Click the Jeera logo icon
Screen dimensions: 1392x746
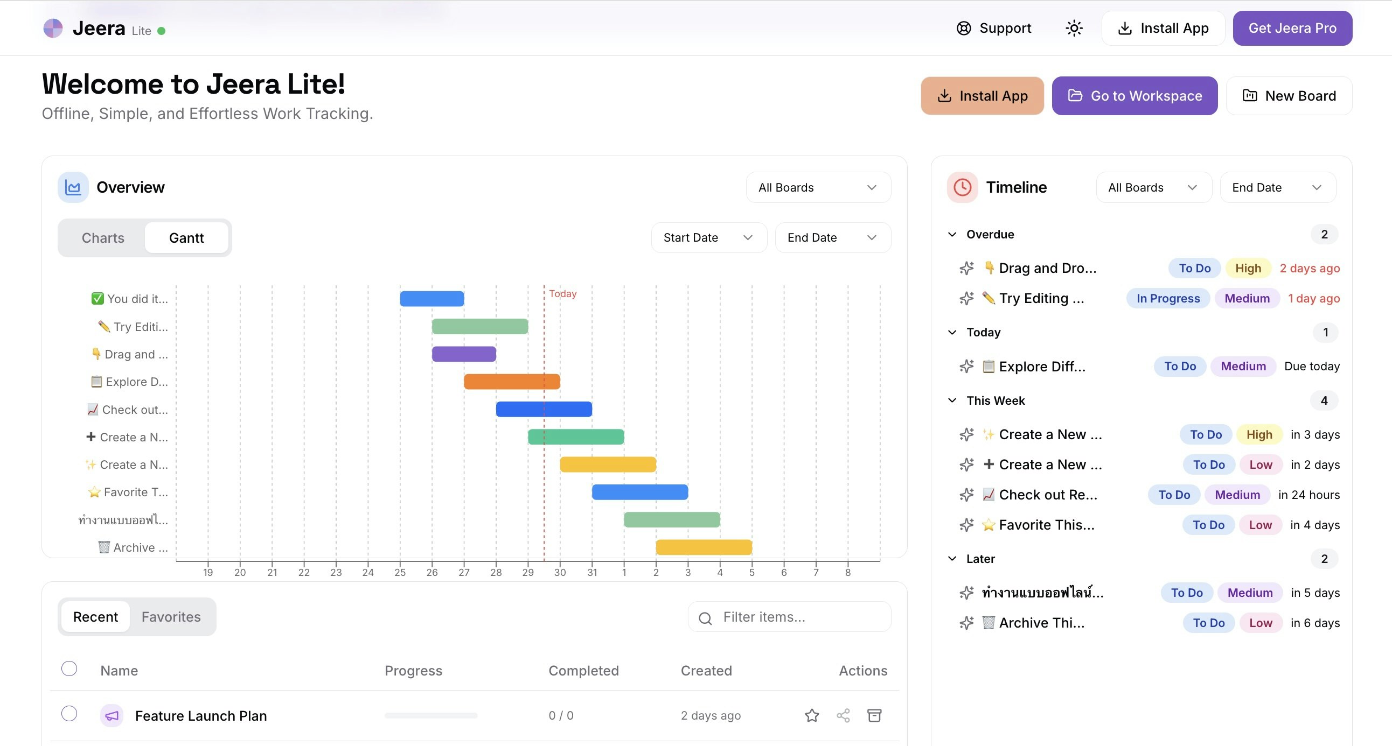[x=53, y=27]
